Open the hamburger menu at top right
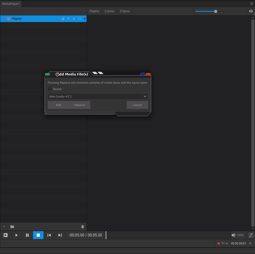255x254 pixels. [252, 3]
